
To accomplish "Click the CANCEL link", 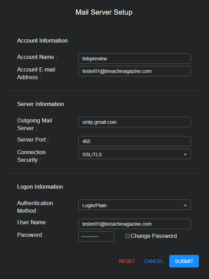I will point(153,261).
